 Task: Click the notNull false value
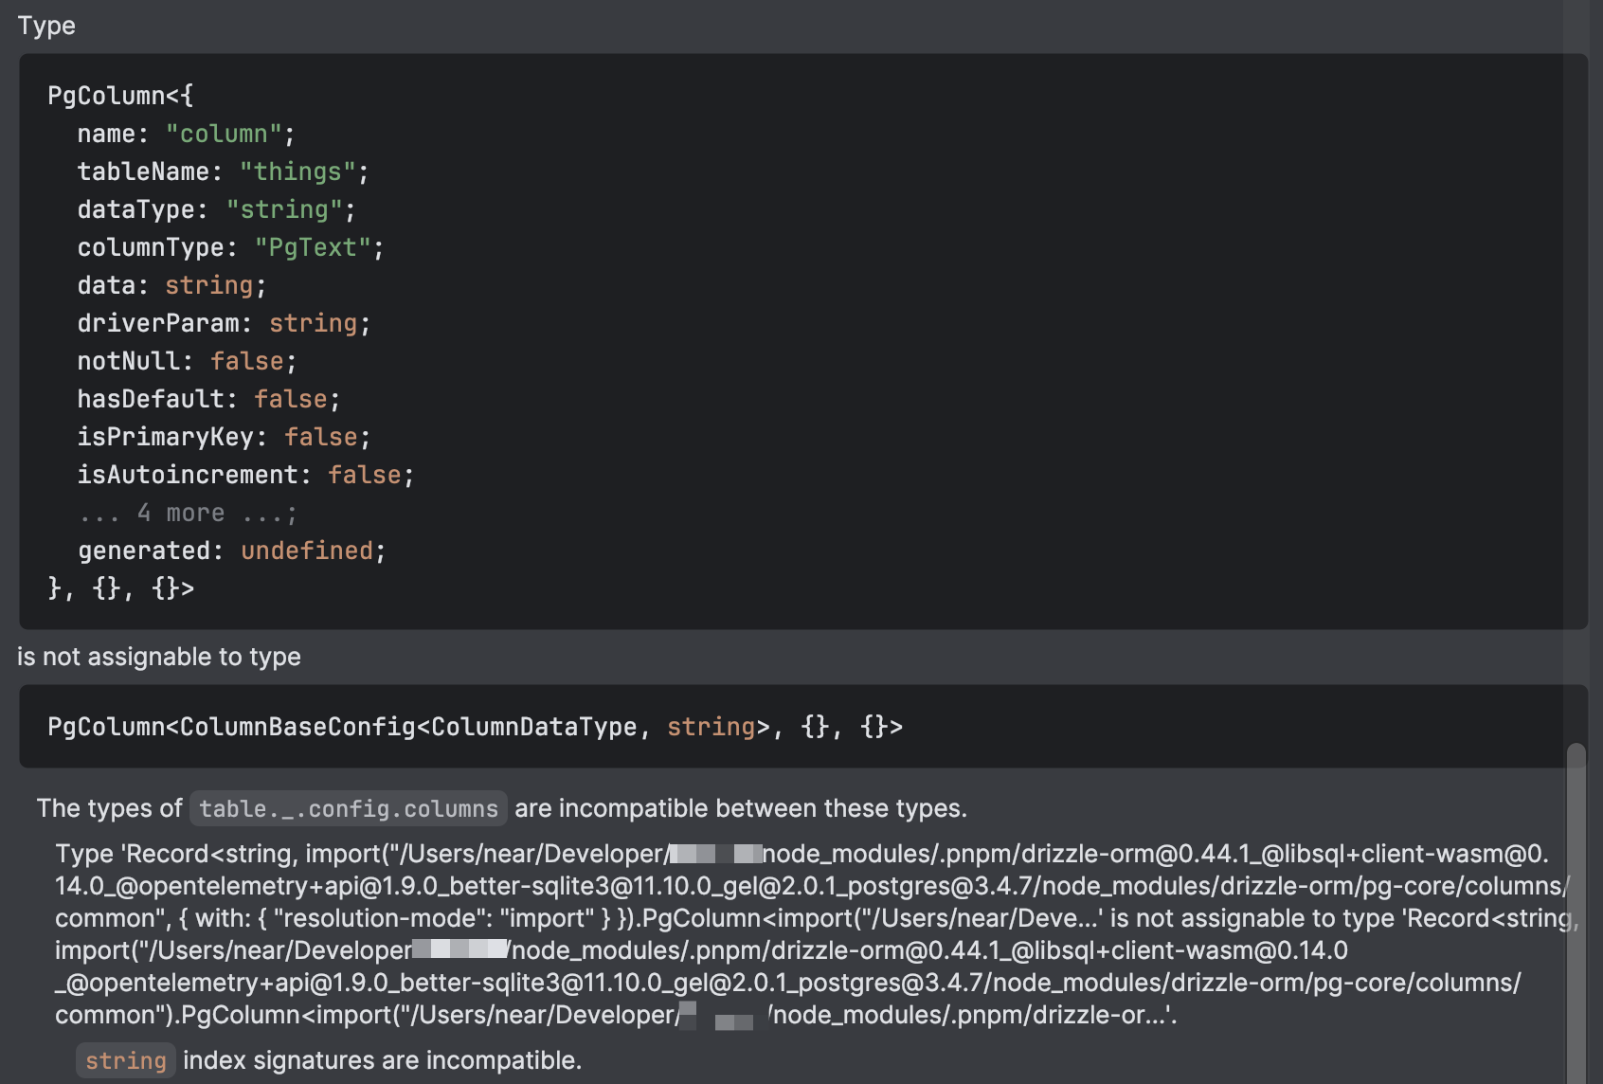(x=246, y=361)
